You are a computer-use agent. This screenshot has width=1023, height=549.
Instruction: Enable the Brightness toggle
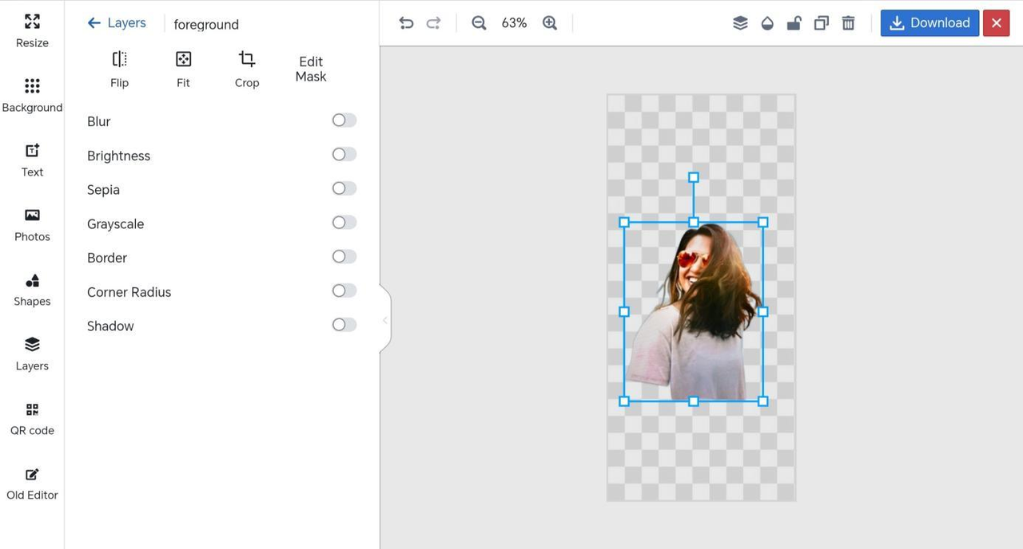(x=344, y=155)
